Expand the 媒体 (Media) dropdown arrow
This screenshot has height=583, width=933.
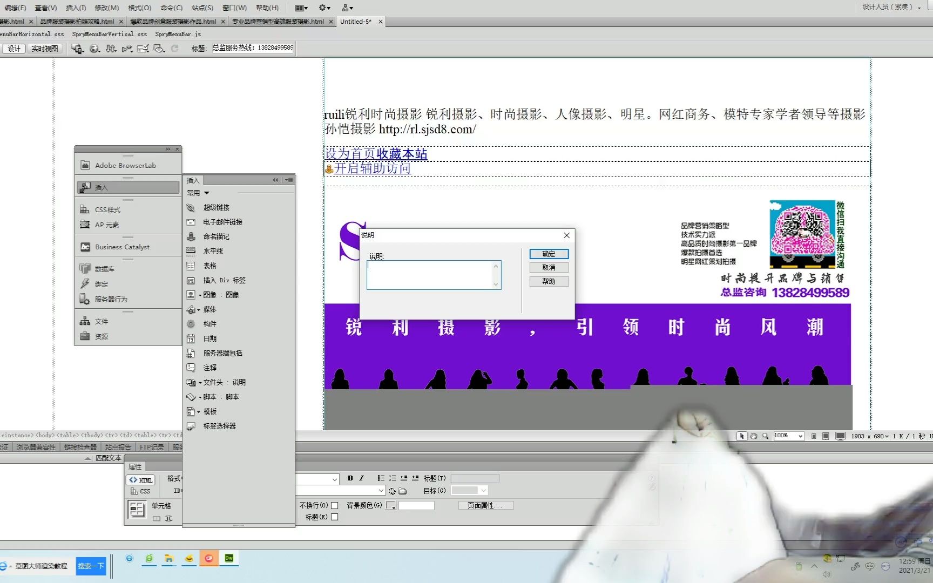(199, 310)
